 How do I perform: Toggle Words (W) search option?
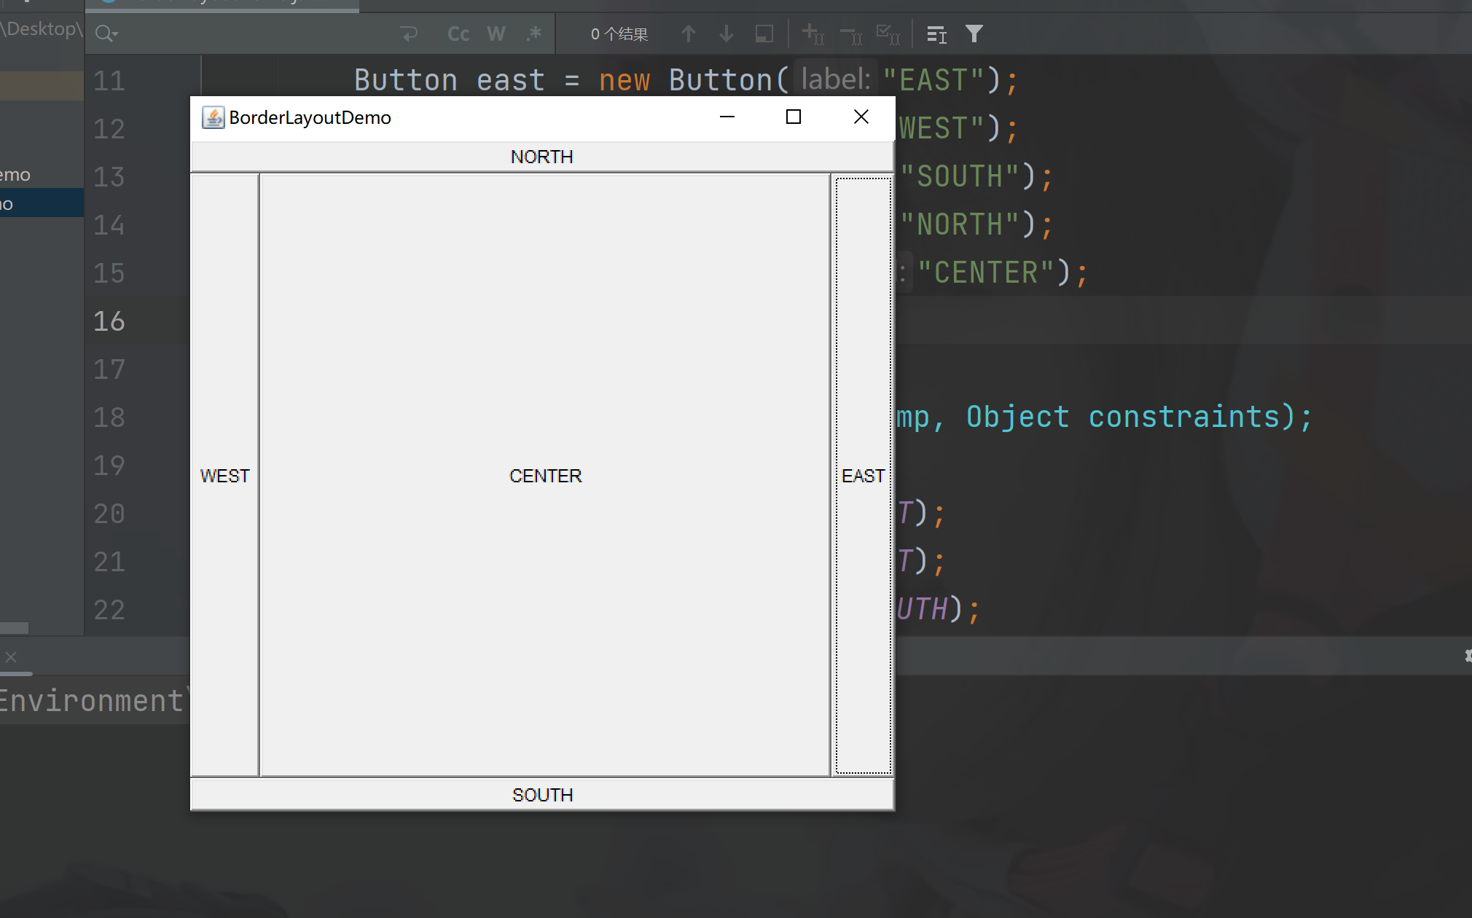tap(496, 34)
